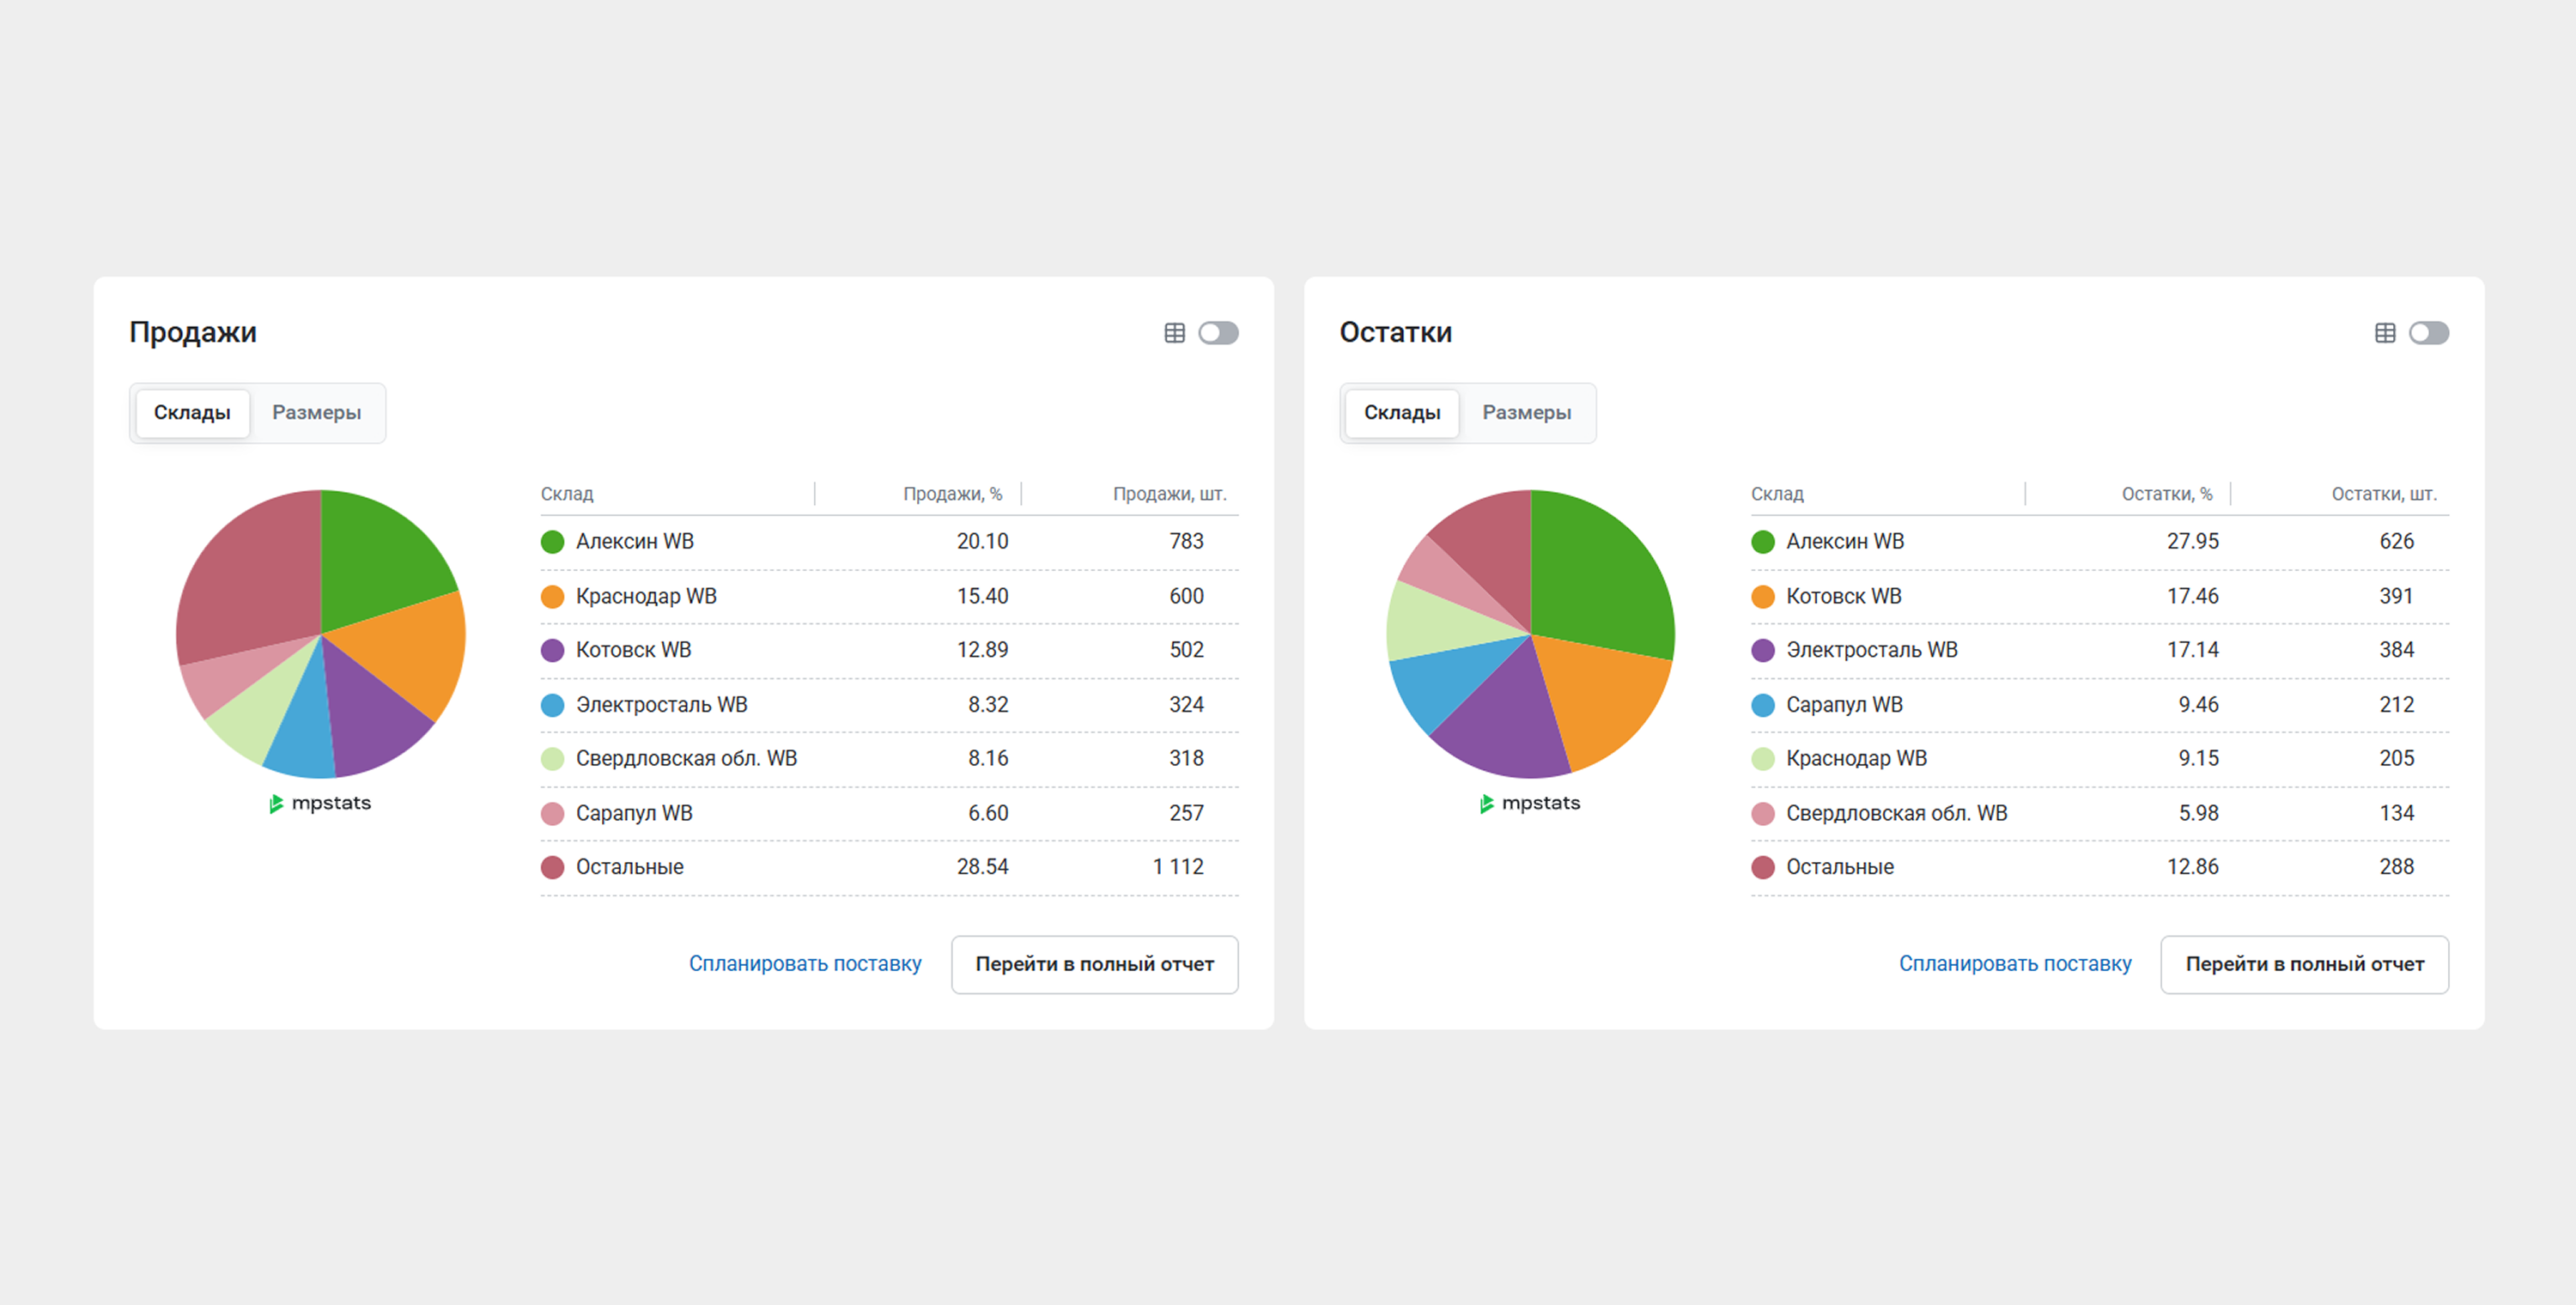Sort by Продажи, % column header
The height and width of the screenshot is (1305, 2576).
point(952,494)
